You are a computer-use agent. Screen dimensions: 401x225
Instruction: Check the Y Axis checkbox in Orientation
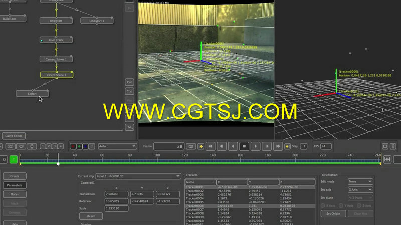pyautogui.click(x=341, y=205)
